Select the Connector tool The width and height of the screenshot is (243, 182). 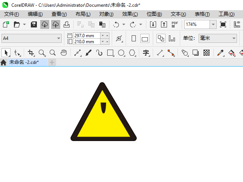point(171,53)
